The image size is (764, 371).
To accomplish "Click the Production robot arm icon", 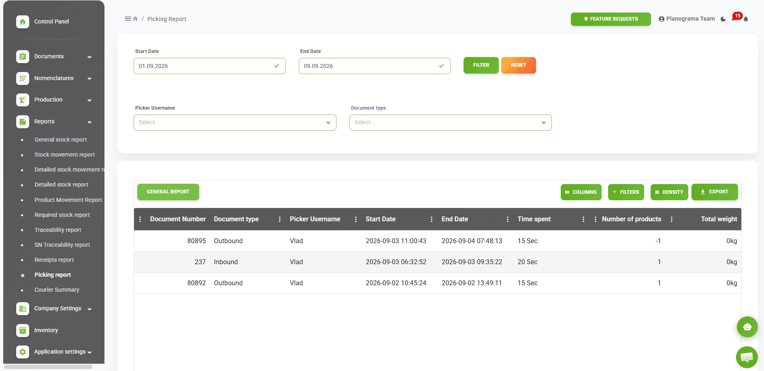I will [23, 100].
